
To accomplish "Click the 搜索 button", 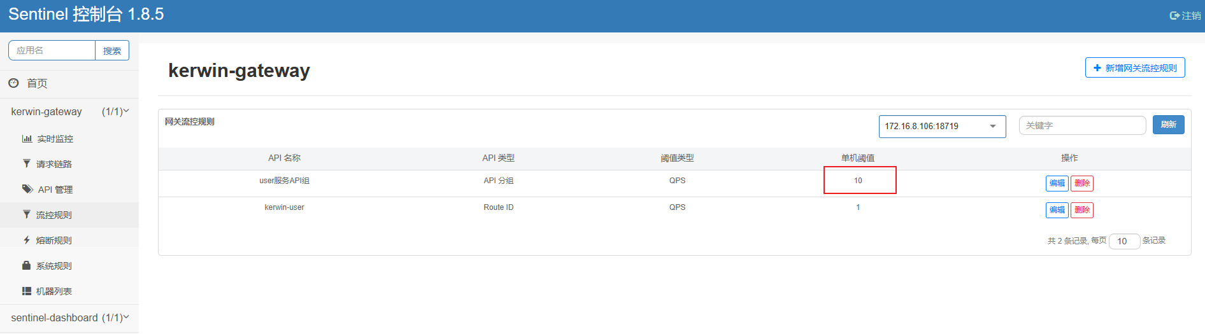I will click(x=112, y=50).
